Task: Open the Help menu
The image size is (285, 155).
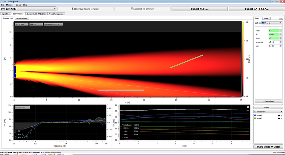Action: point(25,5)
